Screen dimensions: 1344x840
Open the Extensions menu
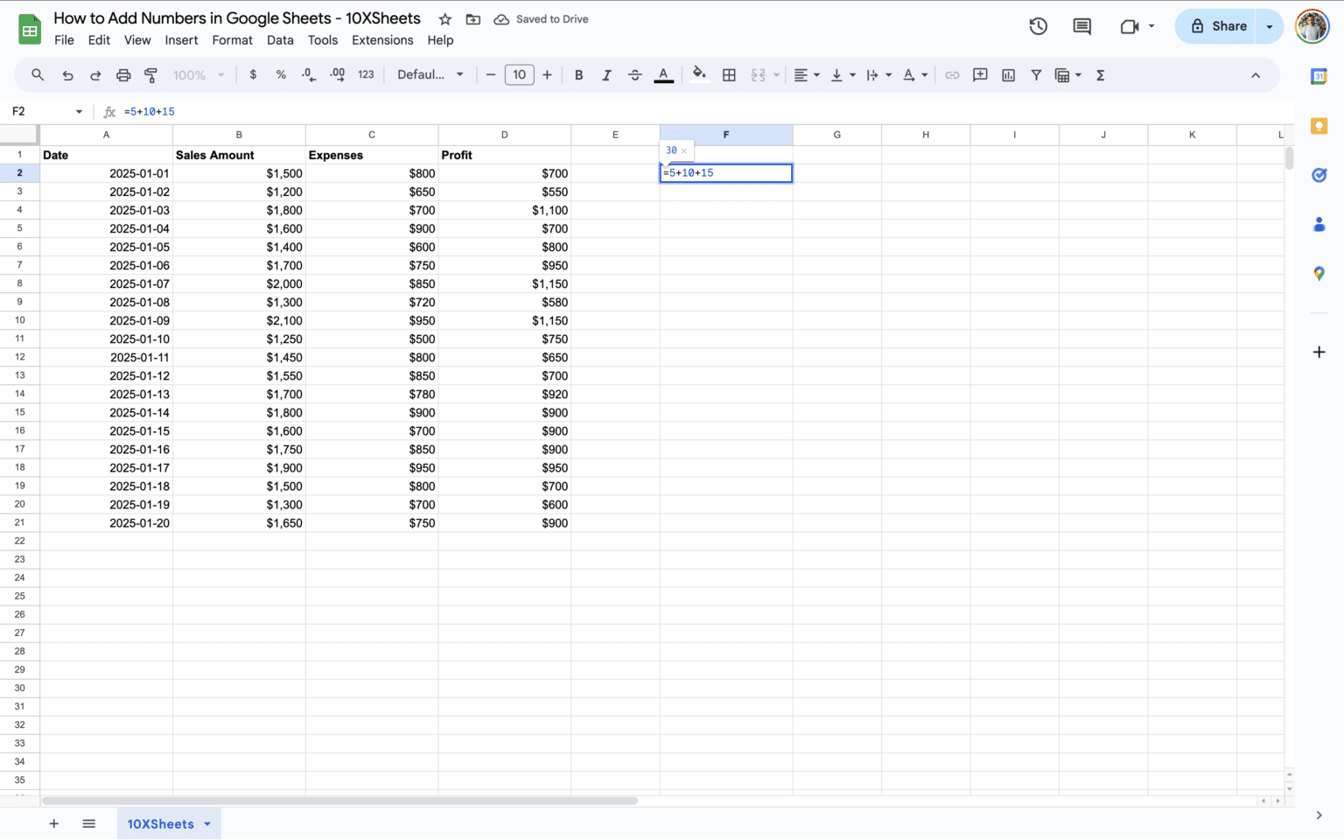point(382,39)
